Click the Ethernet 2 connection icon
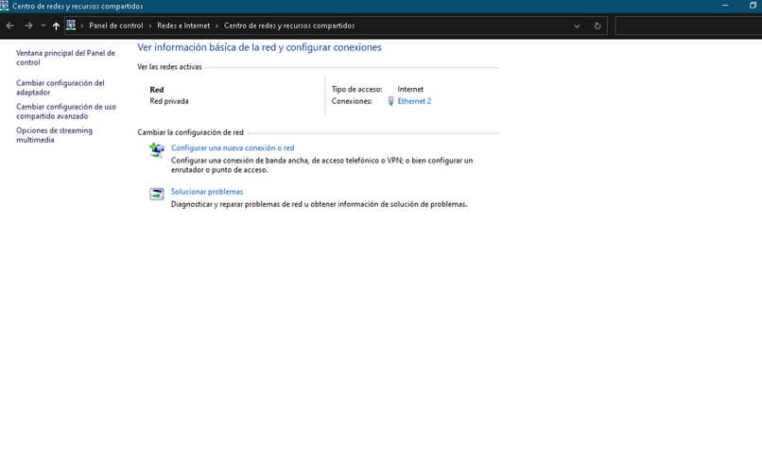This screenshot has width=762, height=462. click(390, 101)
